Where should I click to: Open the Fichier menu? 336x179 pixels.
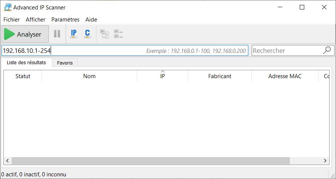click(x=12, y=20)
